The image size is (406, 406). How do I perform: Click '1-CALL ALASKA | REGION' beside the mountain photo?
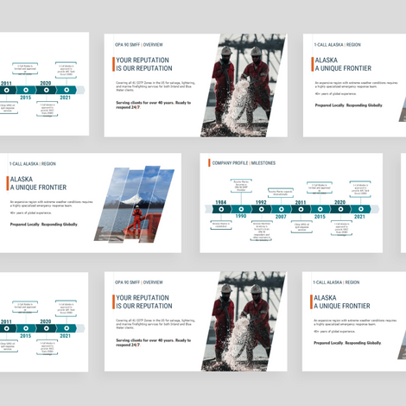click(x=33, y=164)
